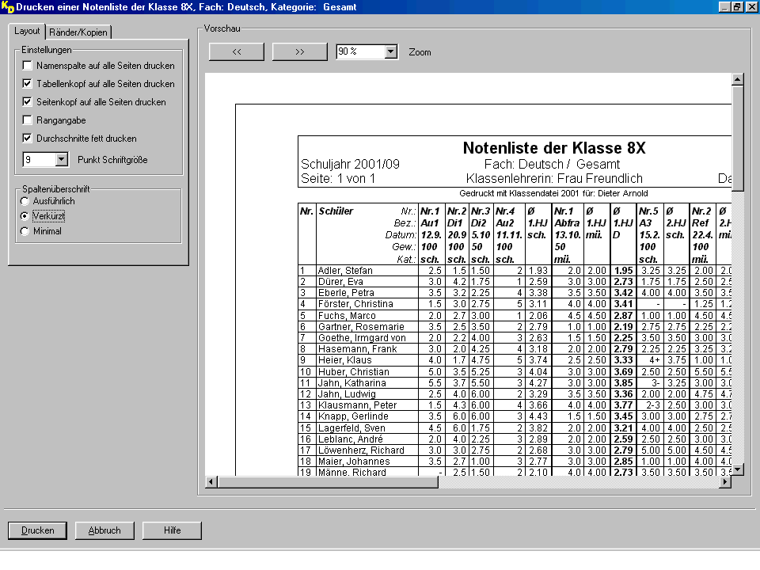Image resolution: width=760 pixels, height=570 pixels.
Task: Click the student name Eberle, Petra
Action: (x=346, y=293)
